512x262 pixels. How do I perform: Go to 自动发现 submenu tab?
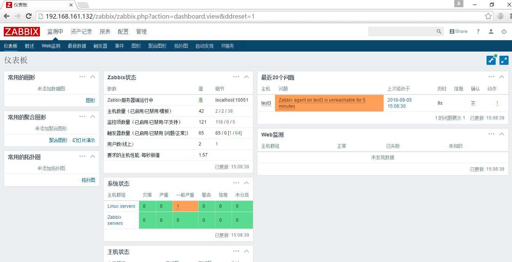pyautogui.click(x=204, y=46)
